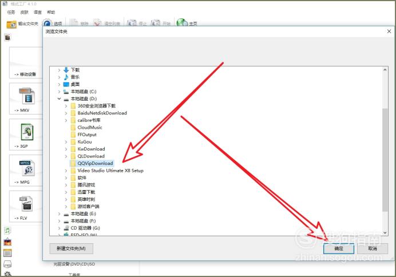
Task: Expand the KwDownload folder node
Action: (x=66, y=149)
